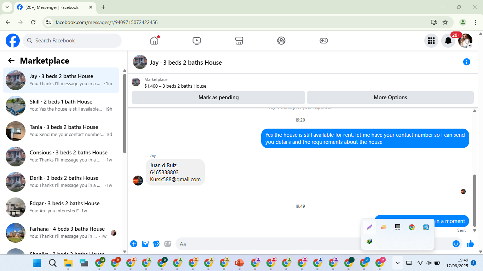Switch to the Messenger Facebook browser tab
The image size is (483, 271).
click(x=55, y=7)
